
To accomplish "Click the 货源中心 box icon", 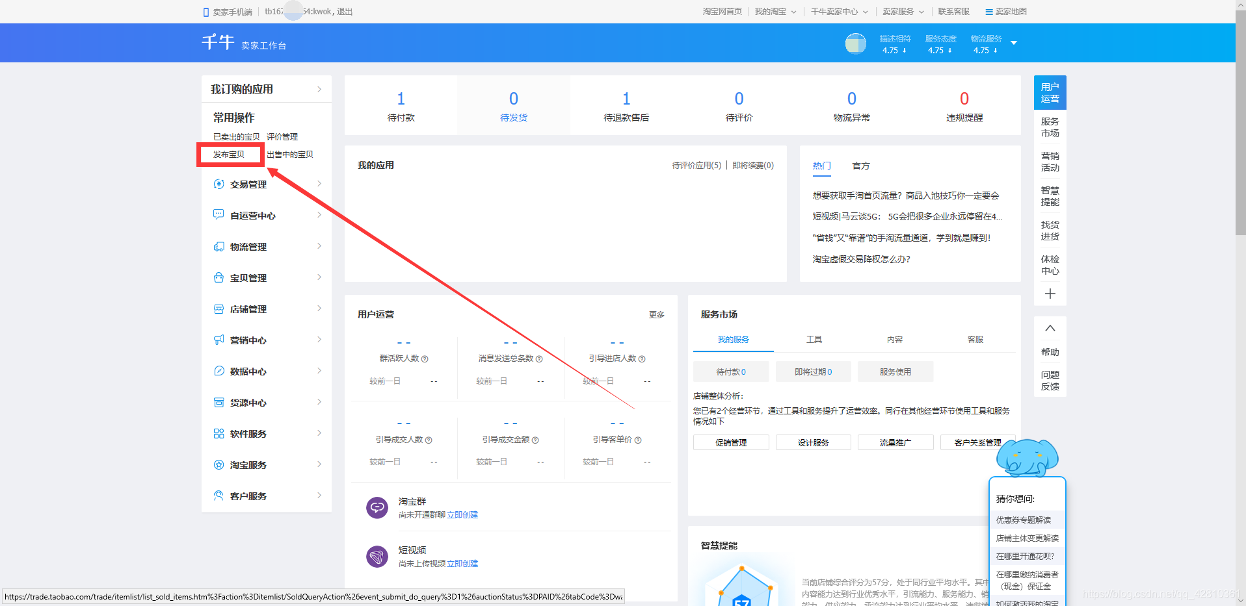I will coord(219,402).
